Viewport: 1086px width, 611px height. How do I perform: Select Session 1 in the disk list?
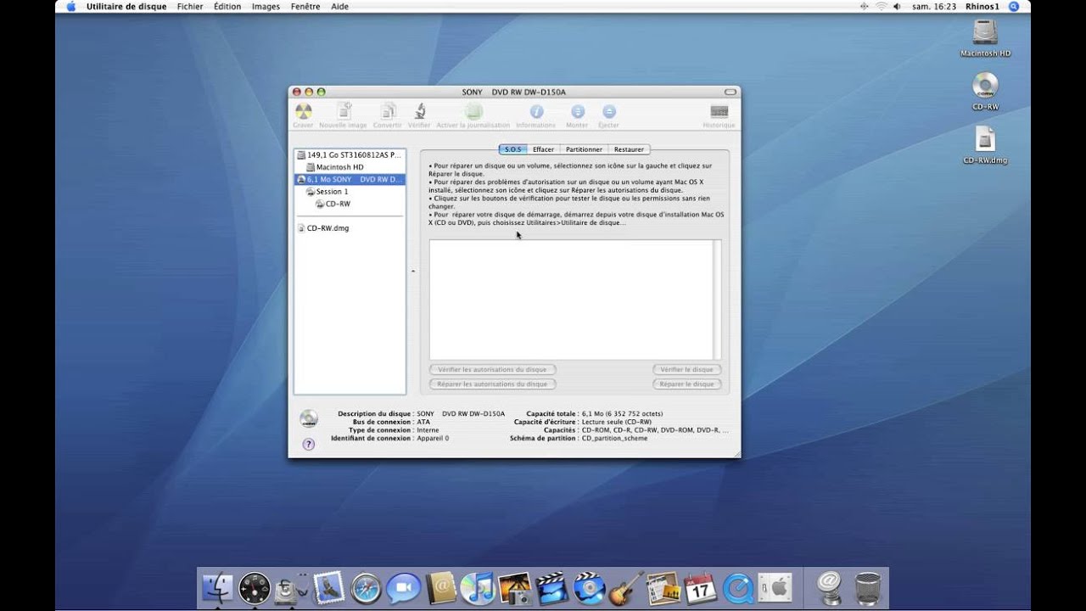(x=350, y=192)
